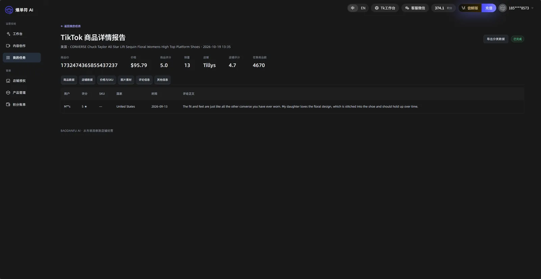This screenshot has height=279, width=541.
Task: Open 店铺授权 sidebar icon
Action: pyautogui.click(x=8, y=81)
